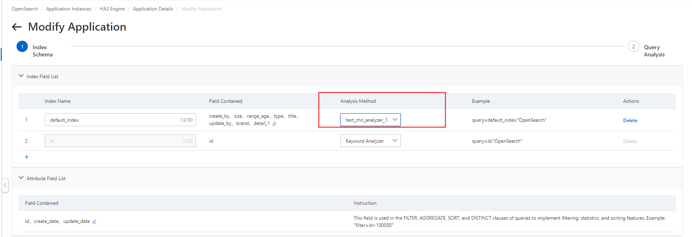692x237 pixels.
Task: Open Application Instances breadcrumb
Action: pos(69,9)
